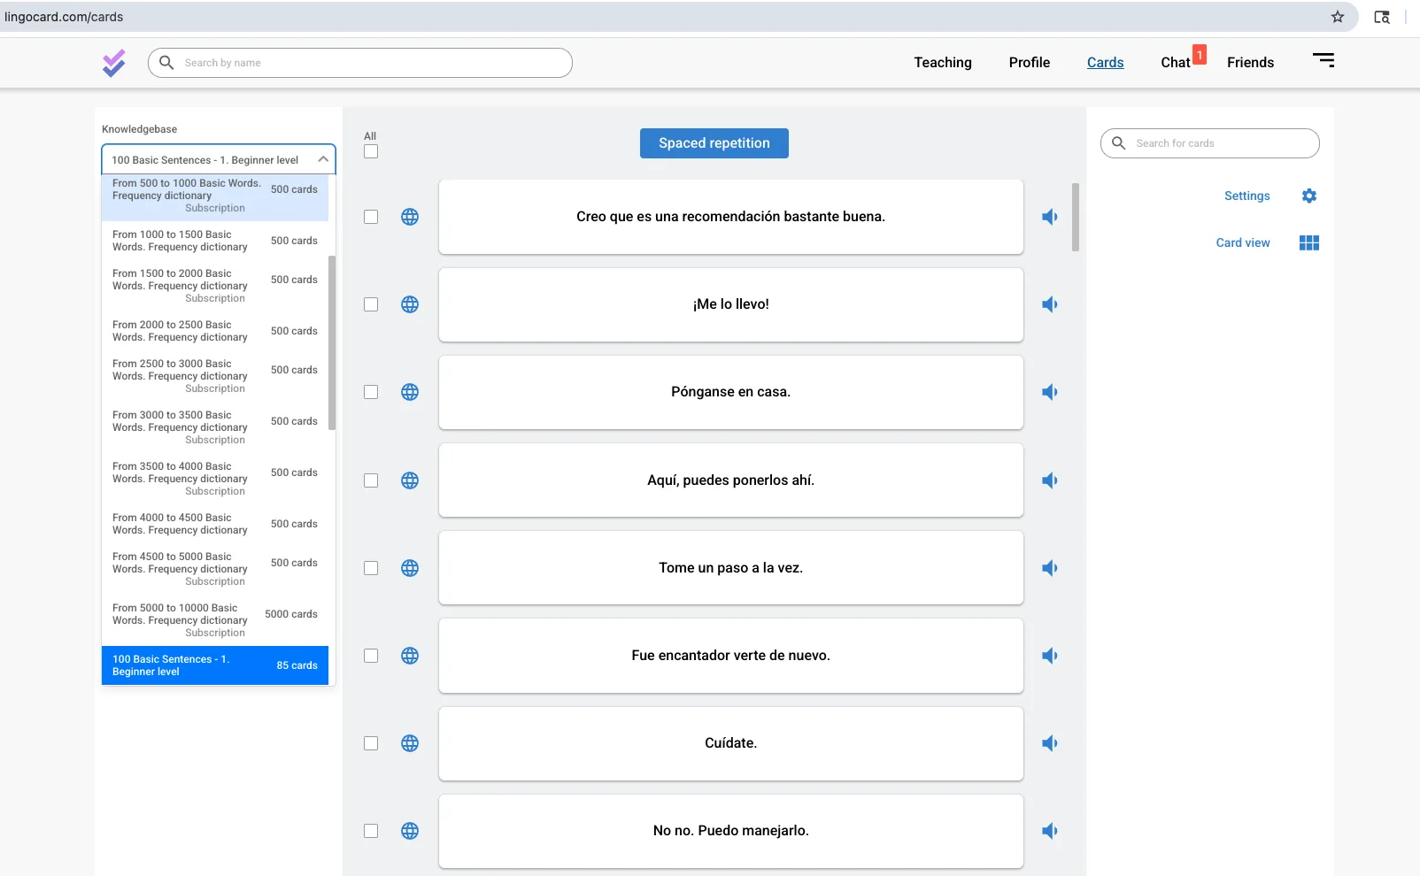Switch to Card view link

coord(1243,242)
